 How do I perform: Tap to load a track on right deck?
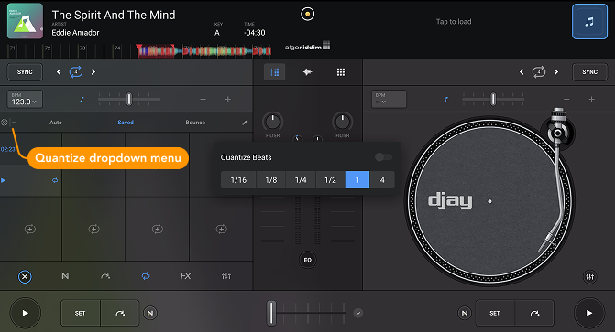point(454,22)
